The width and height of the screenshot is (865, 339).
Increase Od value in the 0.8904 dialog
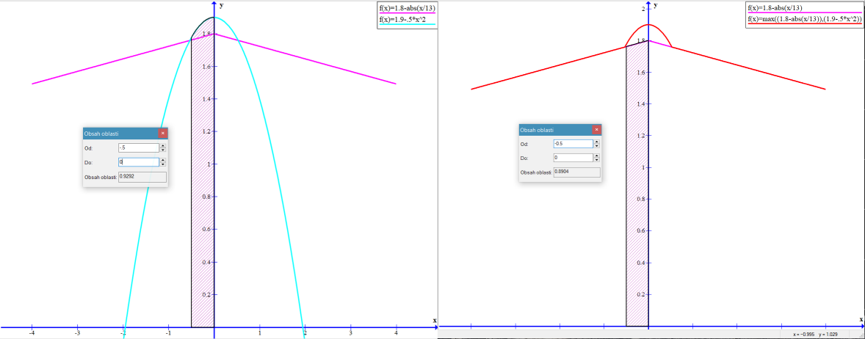click(x=597, y=142)
